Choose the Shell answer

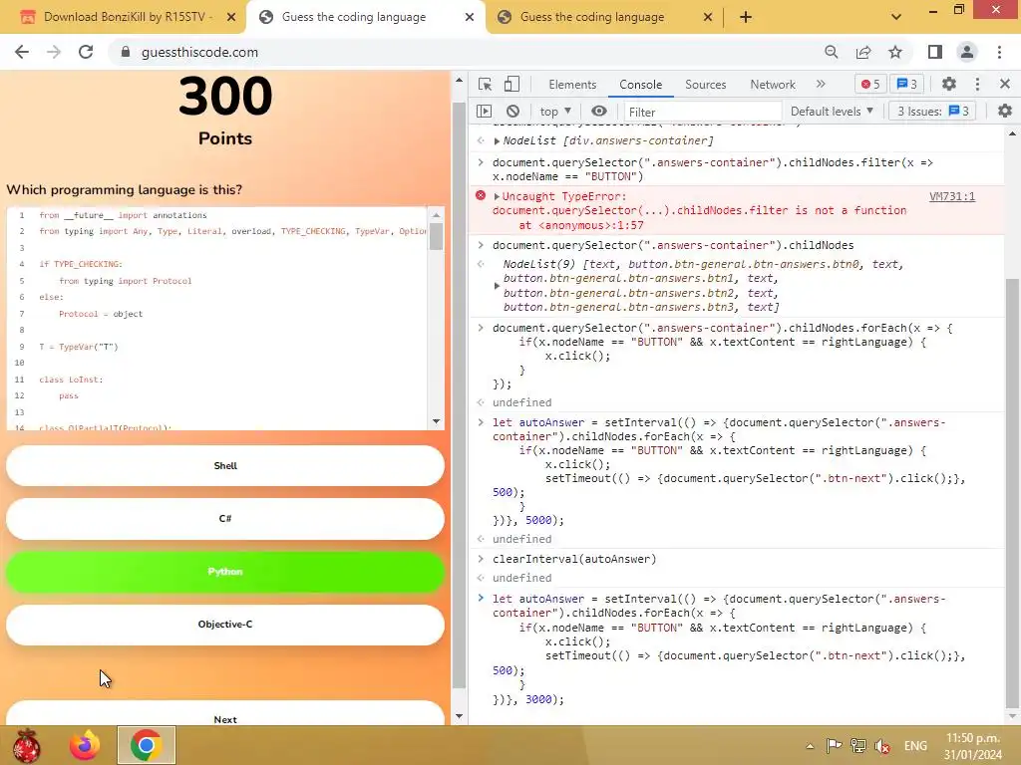[x=225, y=466]
